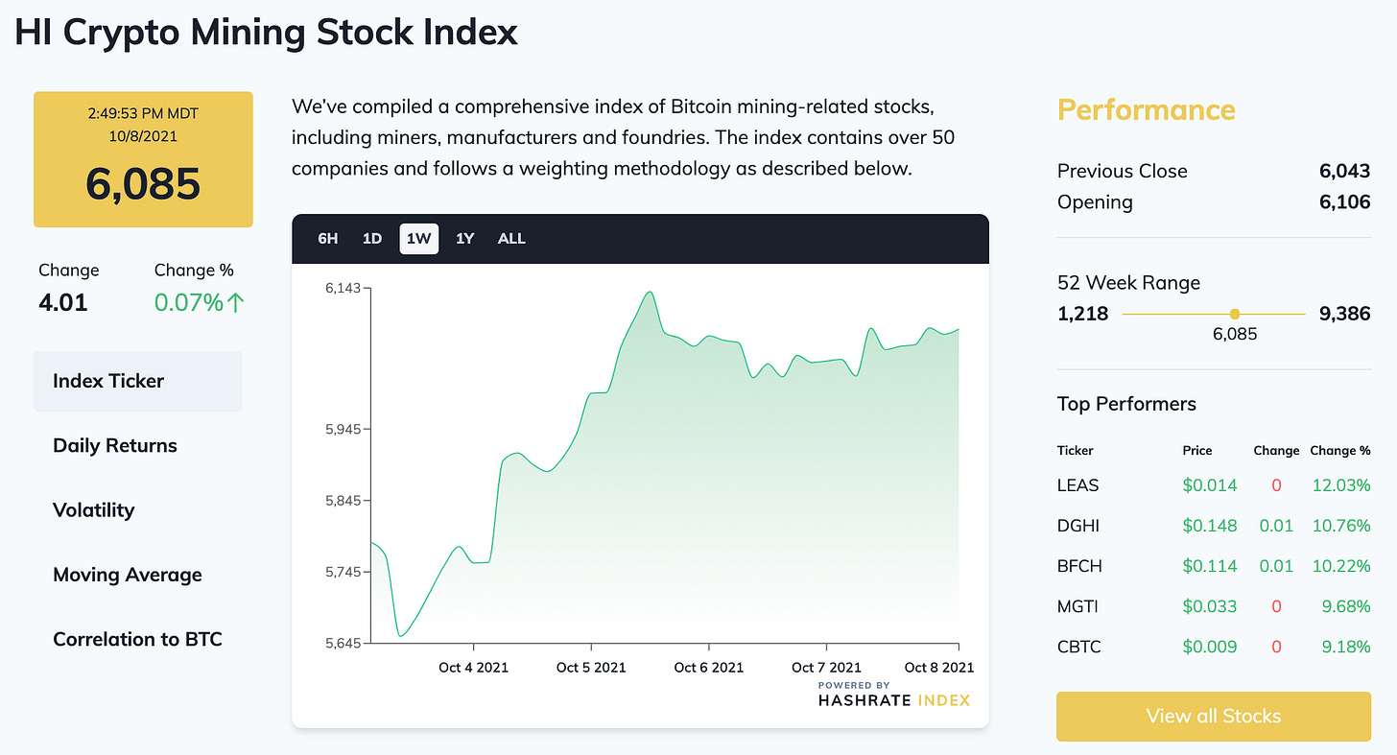
Task: Select Correlation to BTC item
Action: click(137, 639)
